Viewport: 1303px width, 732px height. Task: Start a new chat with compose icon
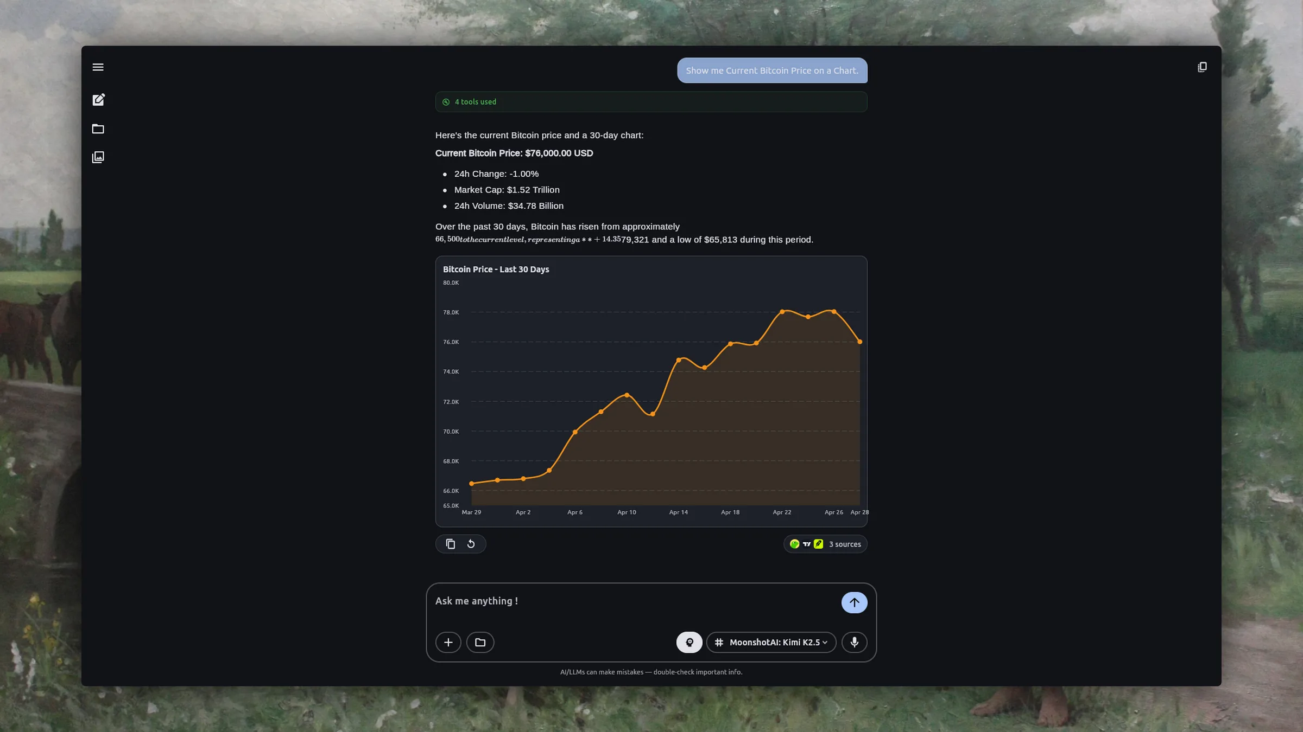[98, 100]
